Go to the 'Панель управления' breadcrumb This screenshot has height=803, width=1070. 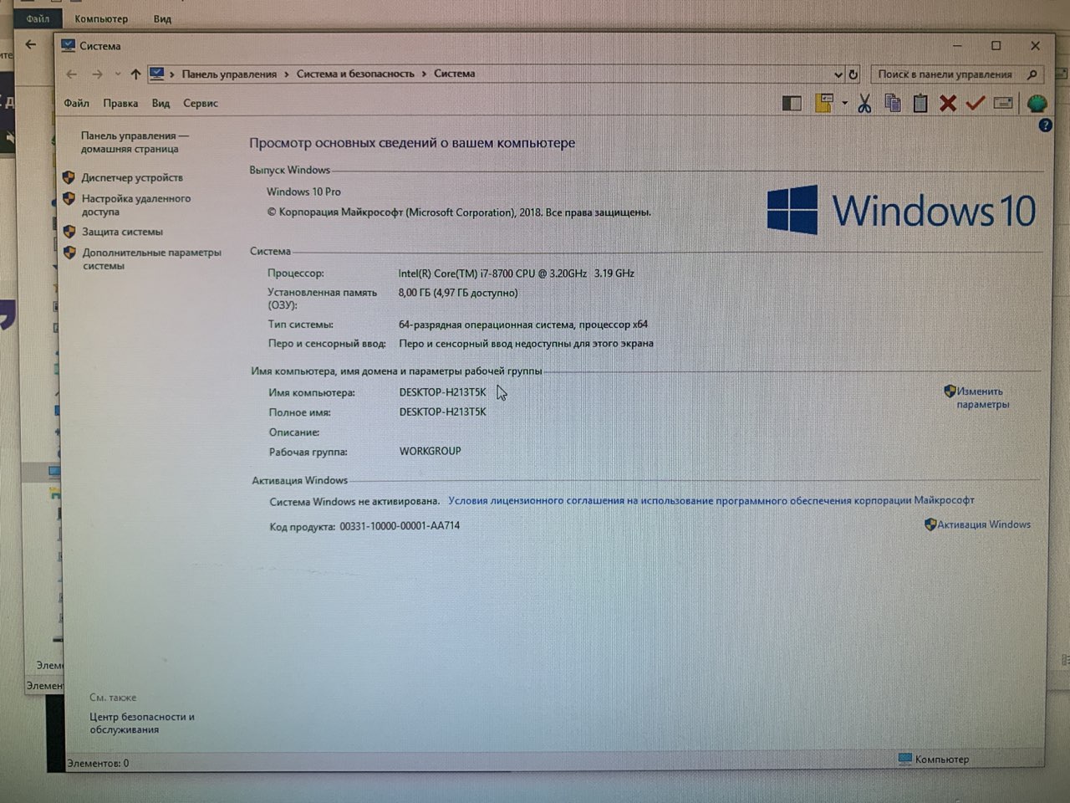[229, 74]
